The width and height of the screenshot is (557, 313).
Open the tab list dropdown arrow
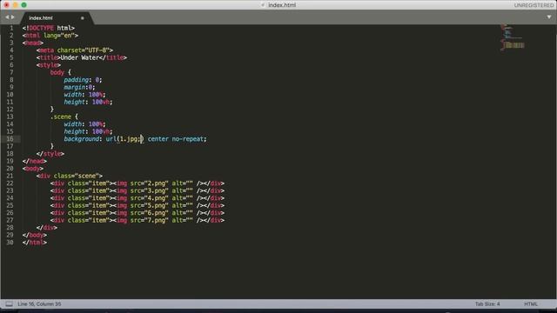[x=549, y=17]
